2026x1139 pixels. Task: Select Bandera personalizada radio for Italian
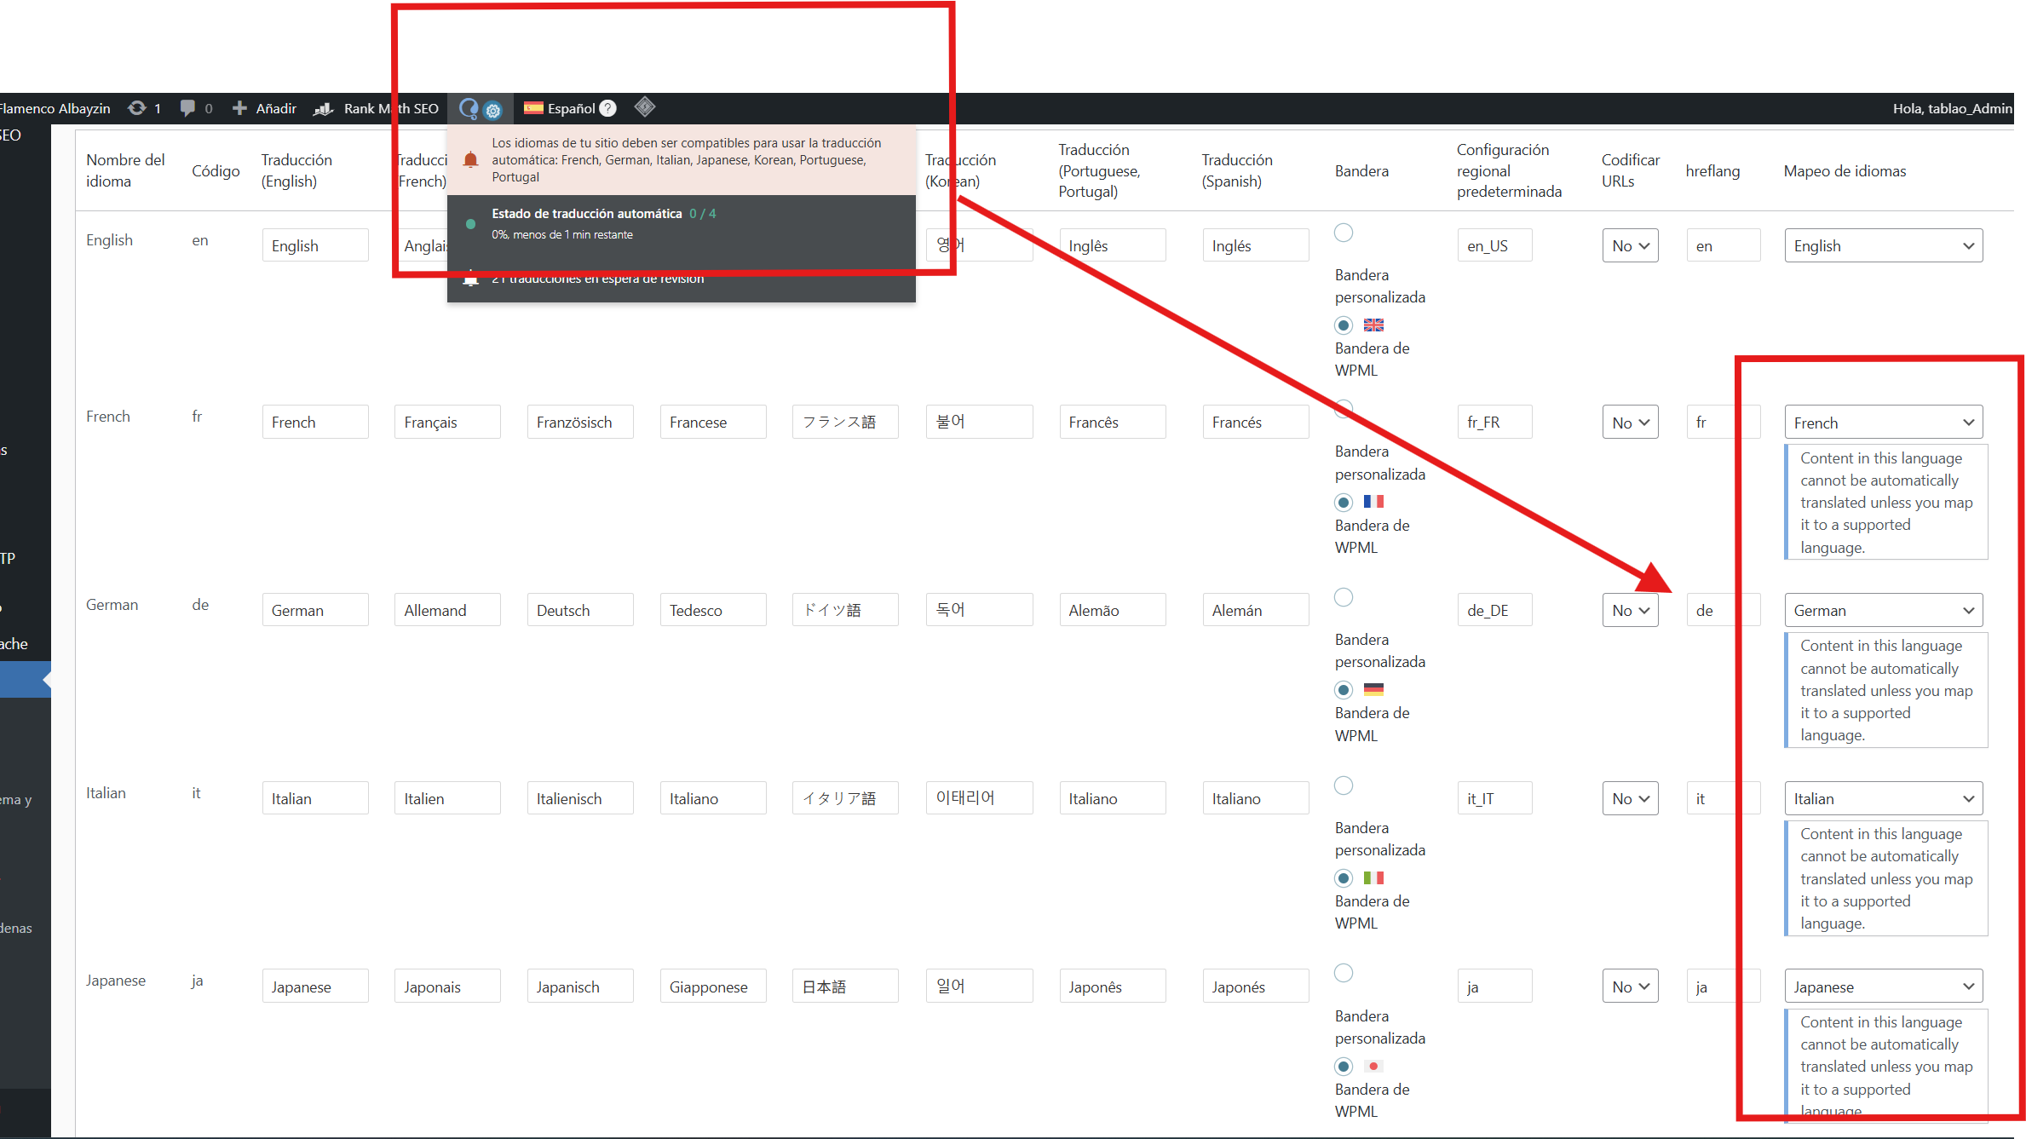1344,785
